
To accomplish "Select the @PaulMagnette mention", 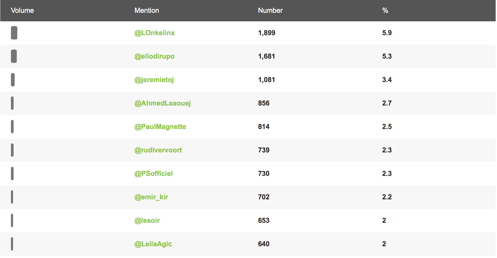I will [160, 127].
